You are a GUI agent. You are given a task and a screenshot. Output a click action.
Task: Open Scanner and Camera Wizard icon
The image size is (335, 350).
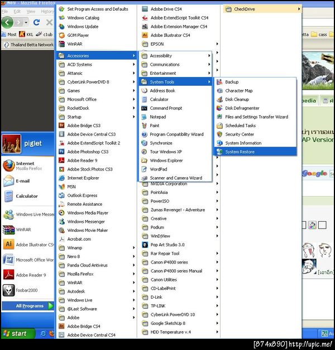[x=144, y=178]
